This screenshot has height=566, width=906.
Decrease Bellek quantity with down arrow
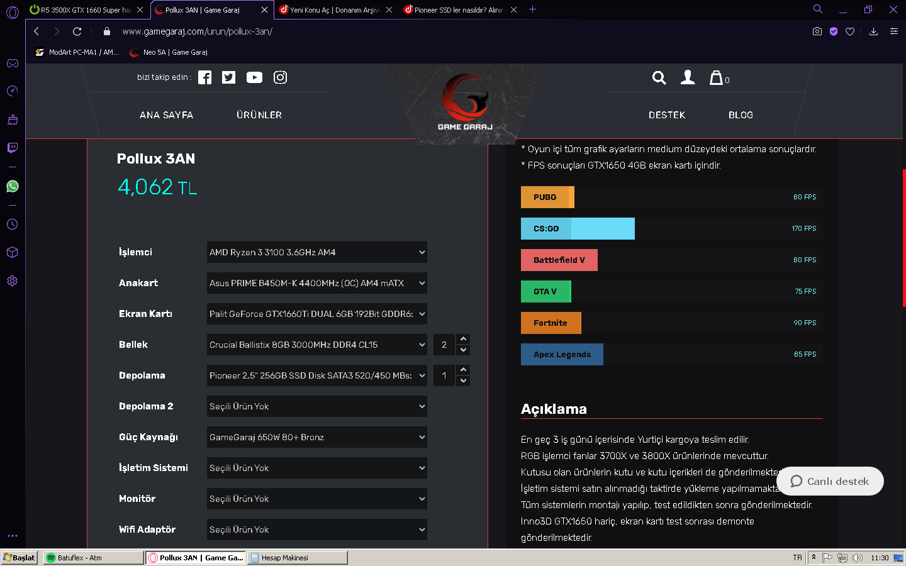tap(464, 350)
